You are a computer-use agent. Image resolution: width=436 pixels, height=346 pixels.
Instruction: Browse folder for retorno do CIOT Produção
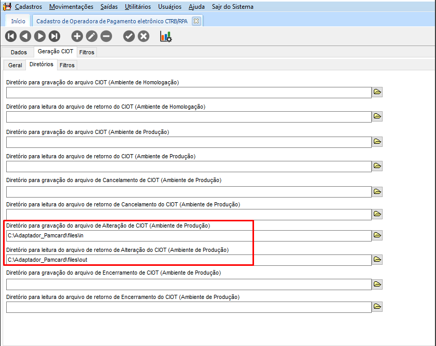[377, 166]
